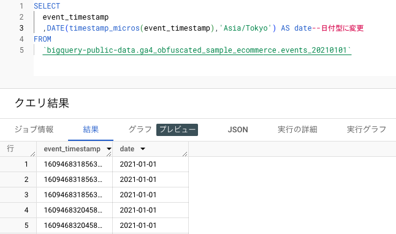Click the bigquery-public-data table link in query
The image size is (396, 234).
tap(197, 50)
